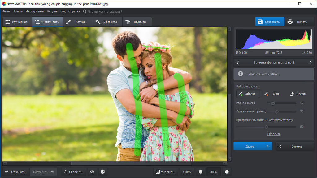Image resolution: width=317 pixels, height=178 pixels.
Task: Click the Далее button
Action: coord(253,146)
